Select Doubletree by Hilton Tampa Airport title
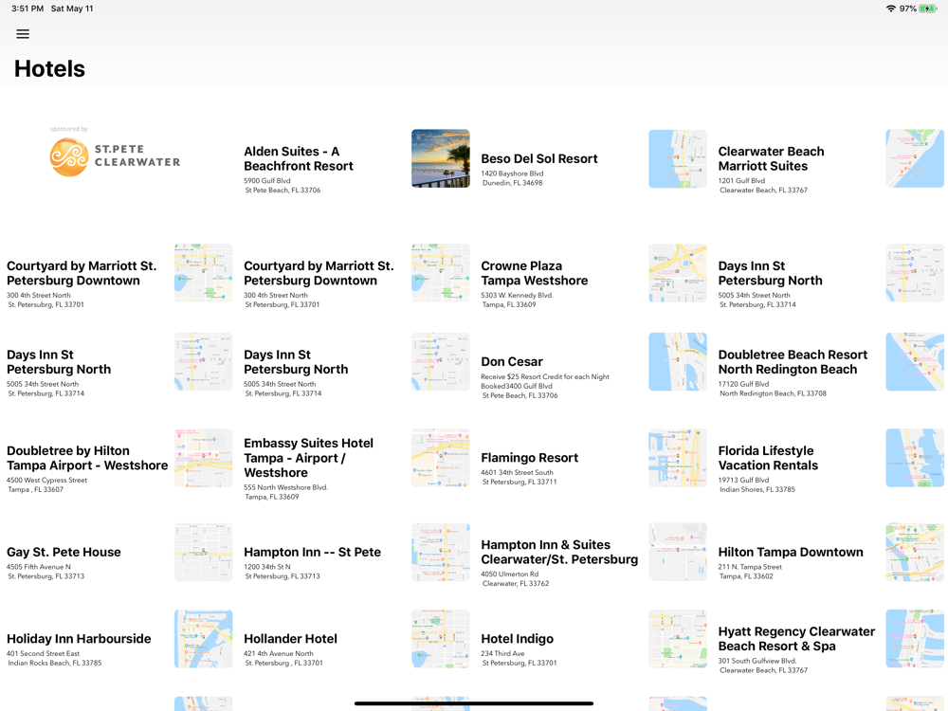Screen dimensions: 948x711 click(87, 458)
